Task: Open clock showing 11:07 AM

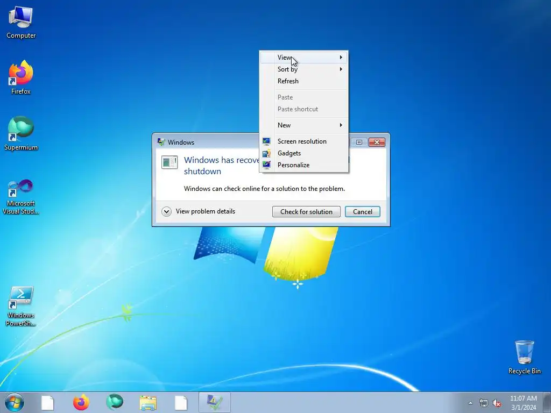Action: pos(524,403)
